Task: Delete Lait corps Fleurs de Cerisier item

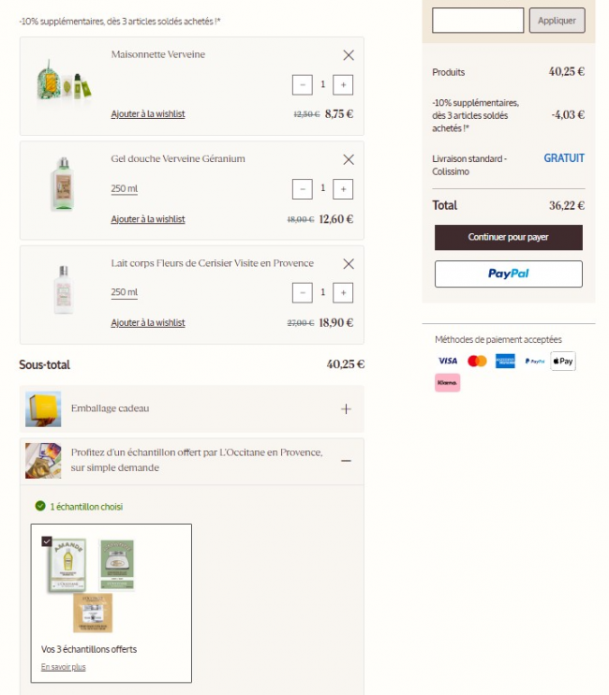Action: click(x=349, y=264)
